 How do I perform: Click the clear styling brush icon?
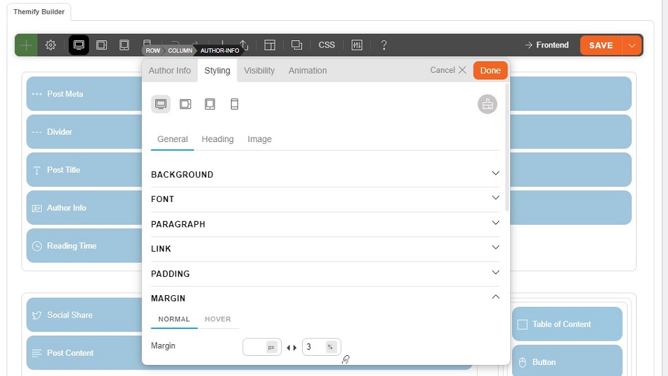(x=487, y=104)
